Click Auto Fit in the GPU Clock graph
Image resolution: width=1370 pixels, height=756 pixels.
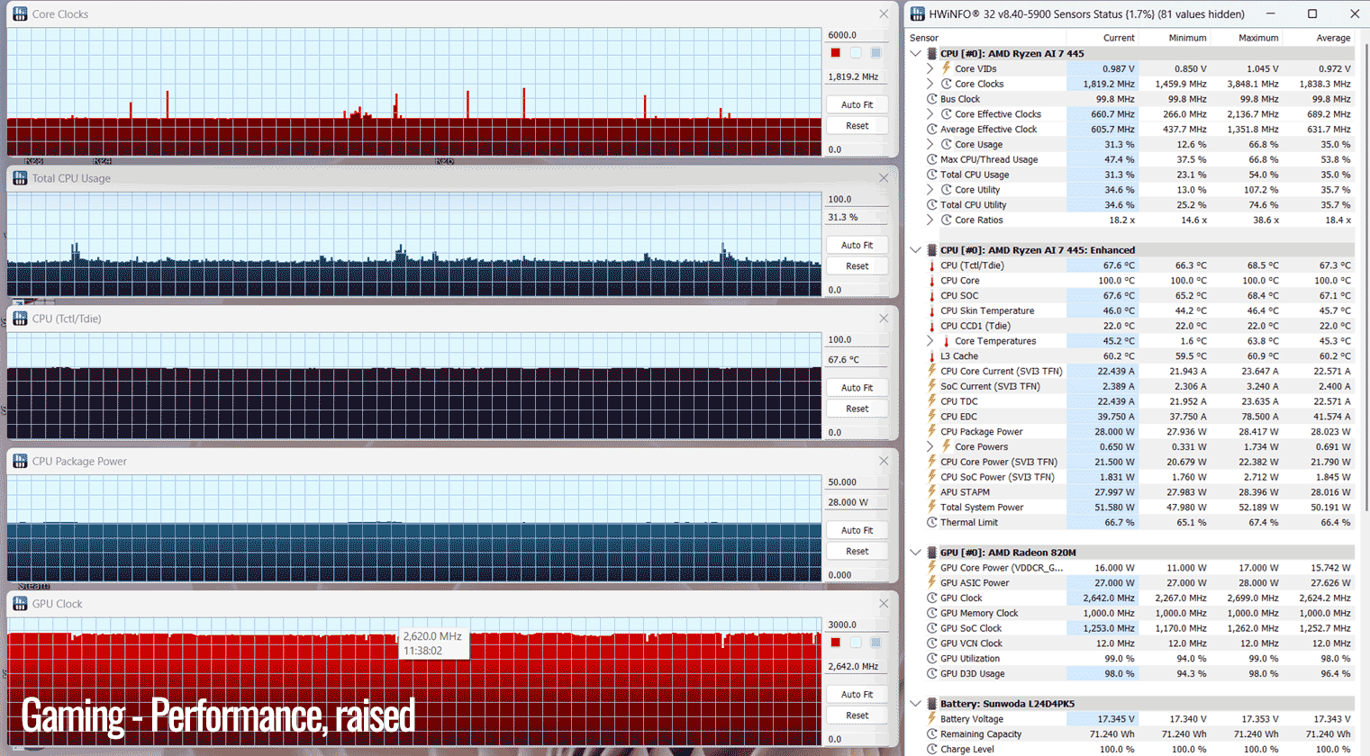[x=857, y=694]
